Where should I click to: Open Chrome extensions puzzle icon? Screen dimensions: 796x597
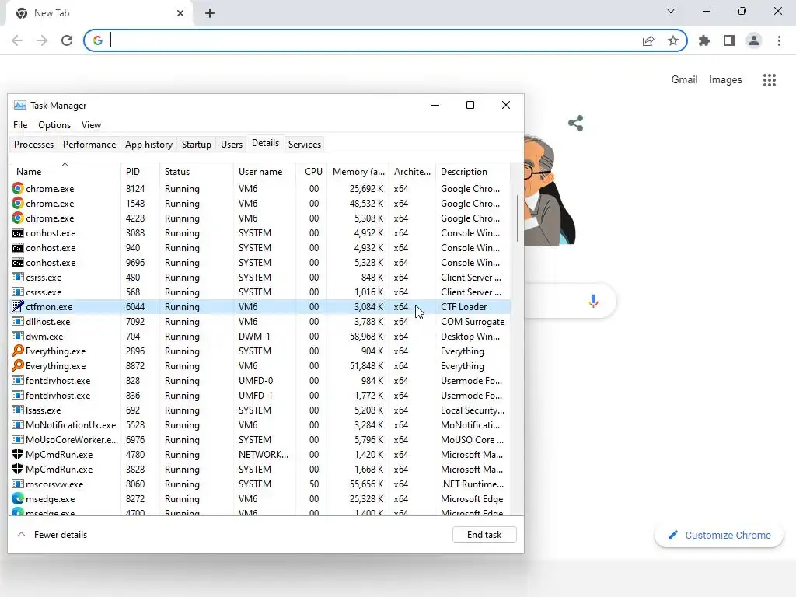tap(704, 40)
